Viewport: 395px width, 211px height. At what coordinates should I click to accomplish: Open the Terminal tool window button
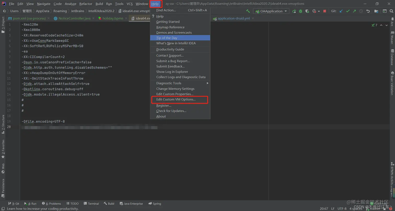pyautogui.click(x=91, y=204)
